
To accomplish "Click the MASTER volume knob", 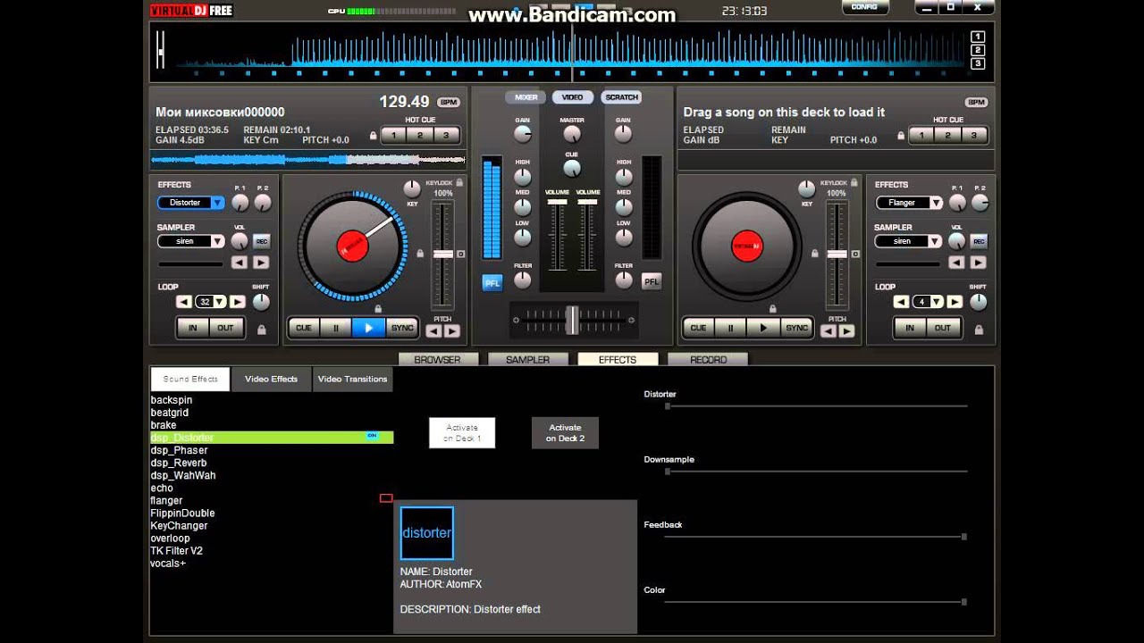I will tap(572, 134).
